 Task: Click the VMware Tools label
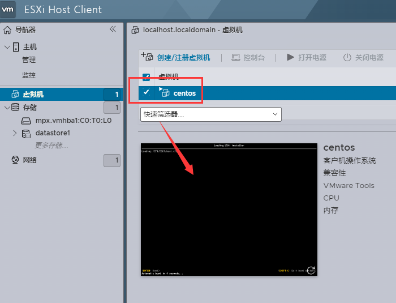coord(349,185)
